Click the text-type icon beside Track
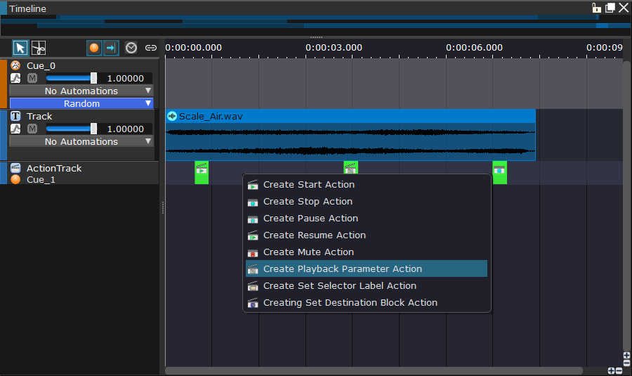 click(15, 116)
